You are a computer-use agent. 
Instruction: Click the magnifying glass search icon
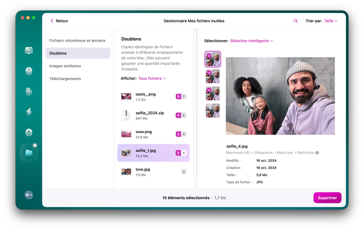pyautogui.click(x=296, y=21)
